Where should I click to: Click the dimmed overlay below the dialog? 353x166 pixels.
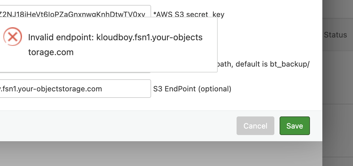[x=155, y=154]
